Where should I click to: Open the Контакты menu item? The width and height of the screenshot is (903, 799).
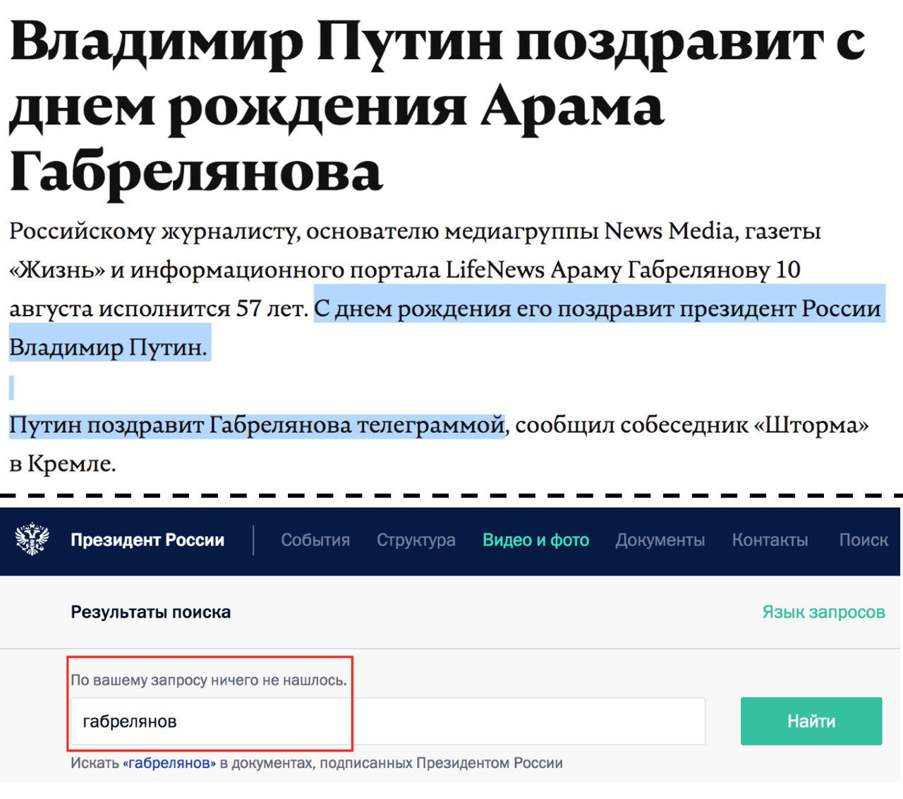pos(770,540)
